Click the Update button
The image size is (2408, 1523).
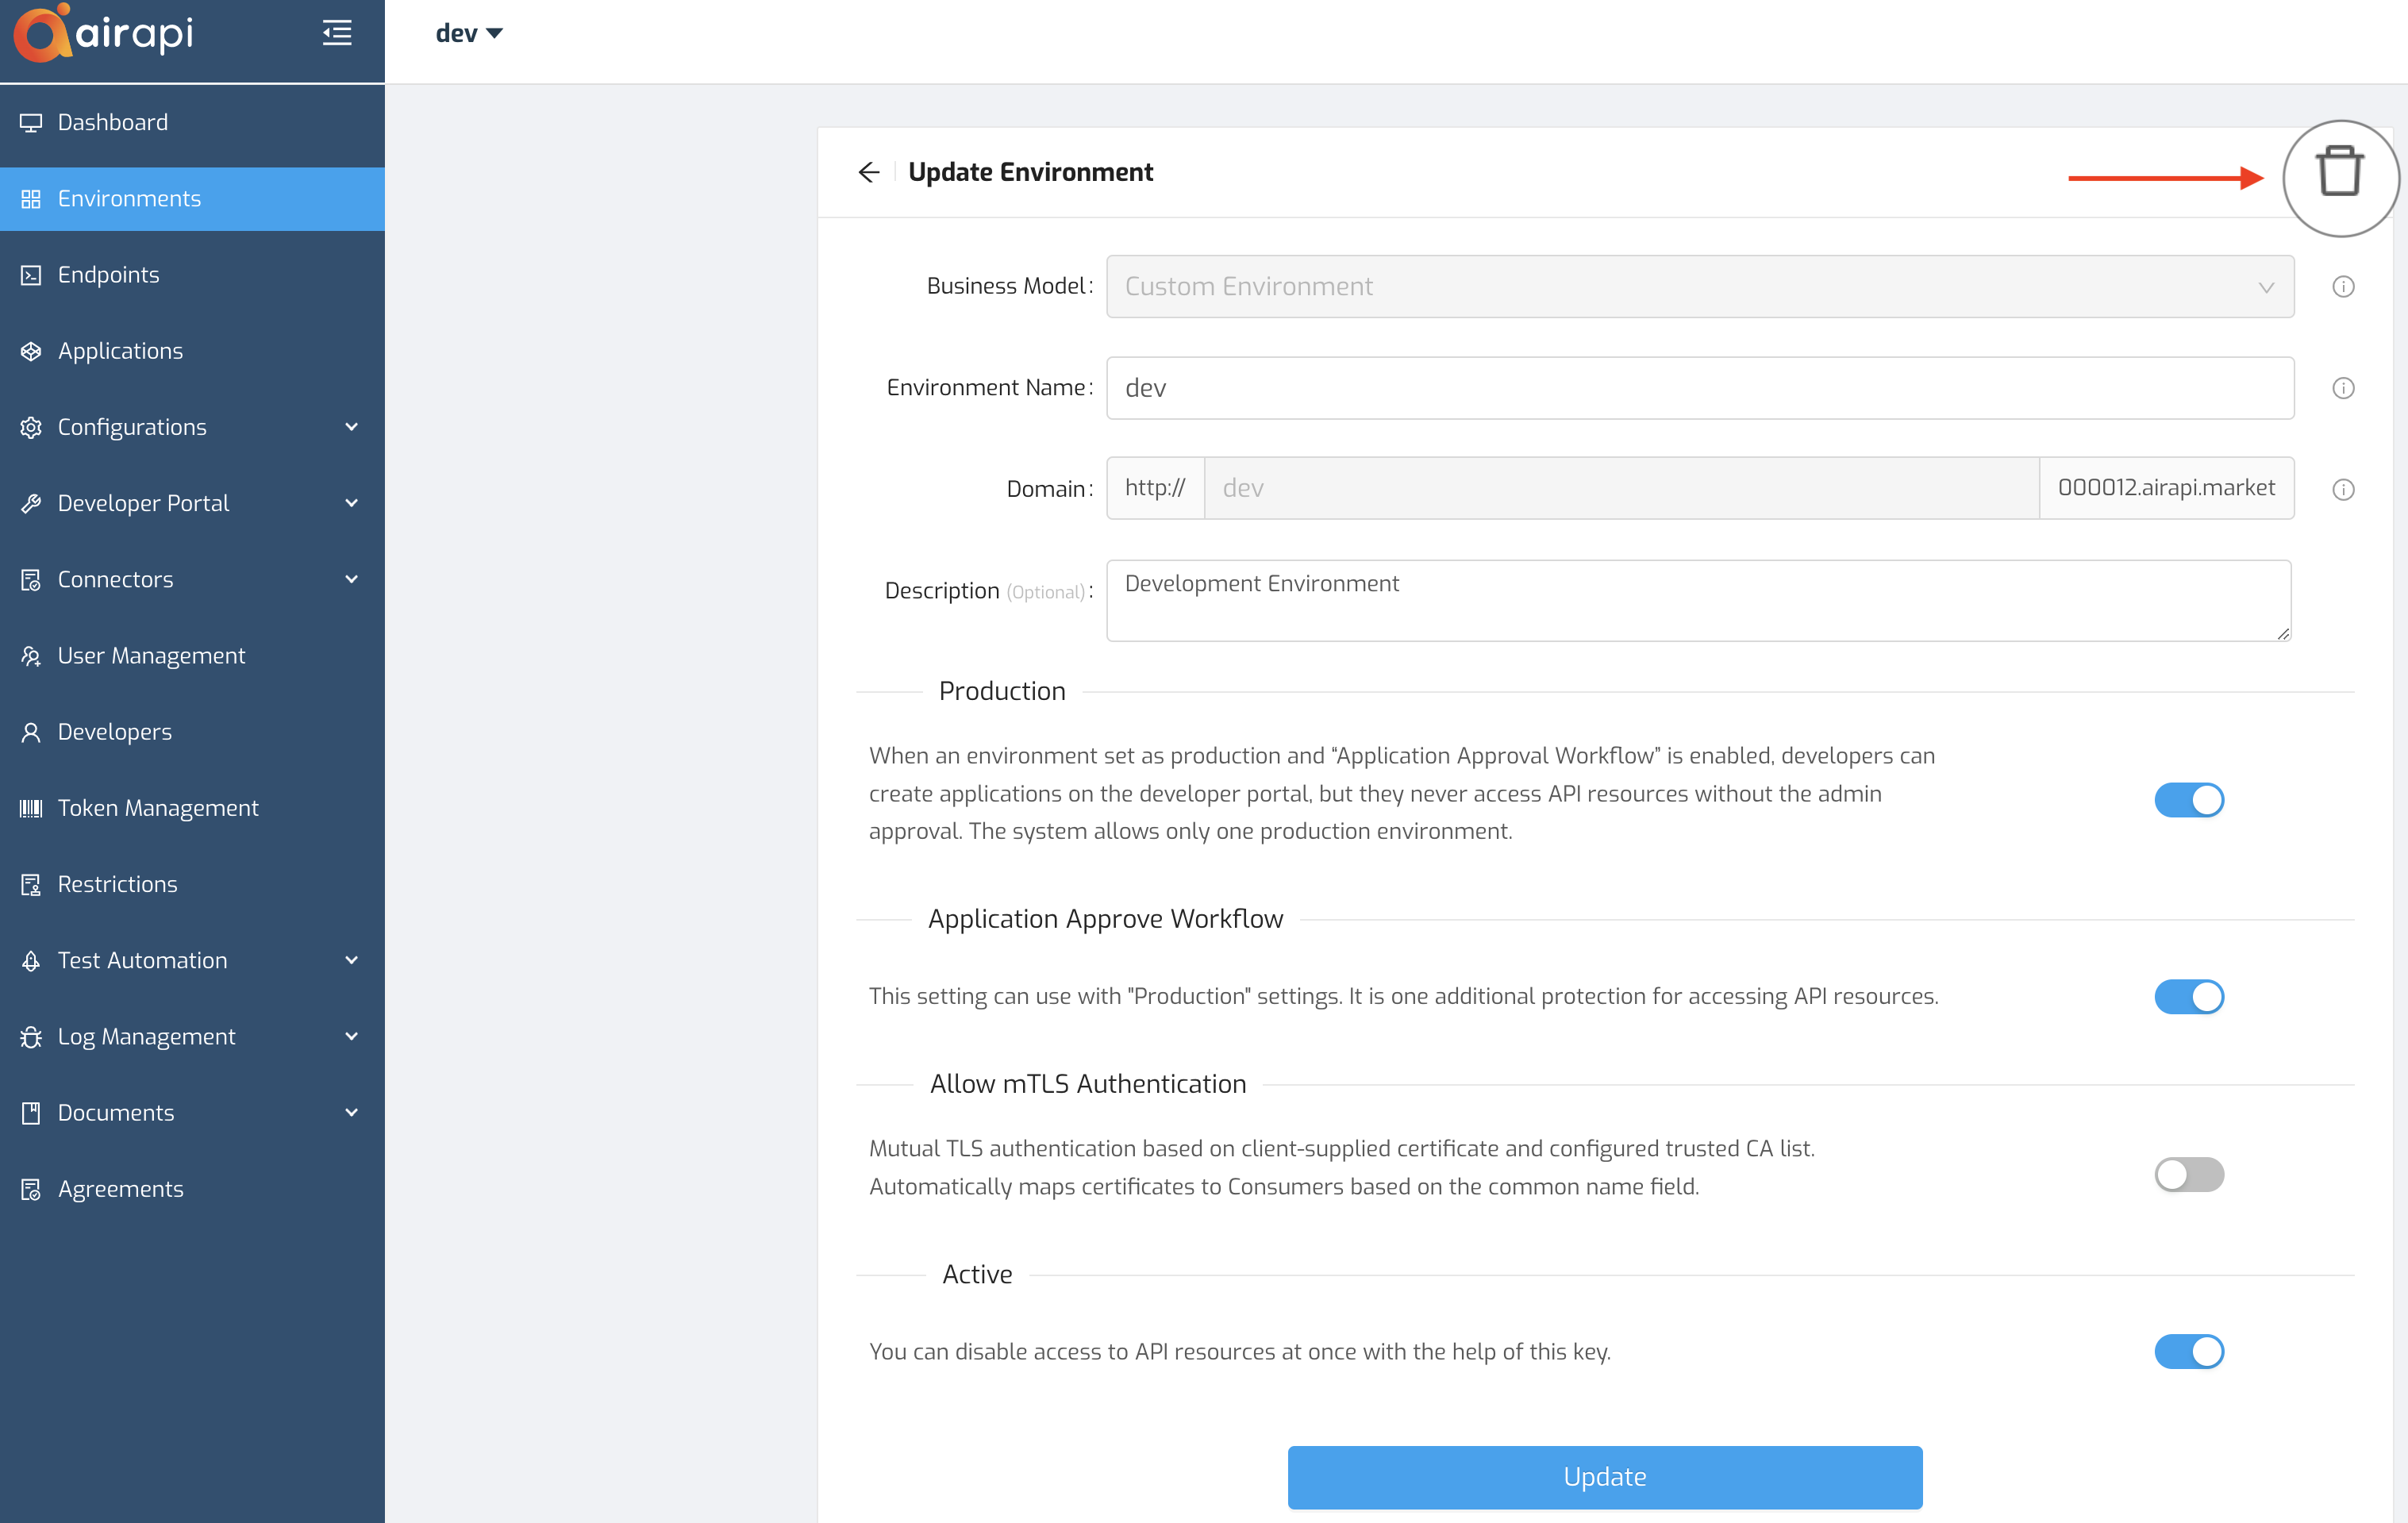click(1605, 1477)
